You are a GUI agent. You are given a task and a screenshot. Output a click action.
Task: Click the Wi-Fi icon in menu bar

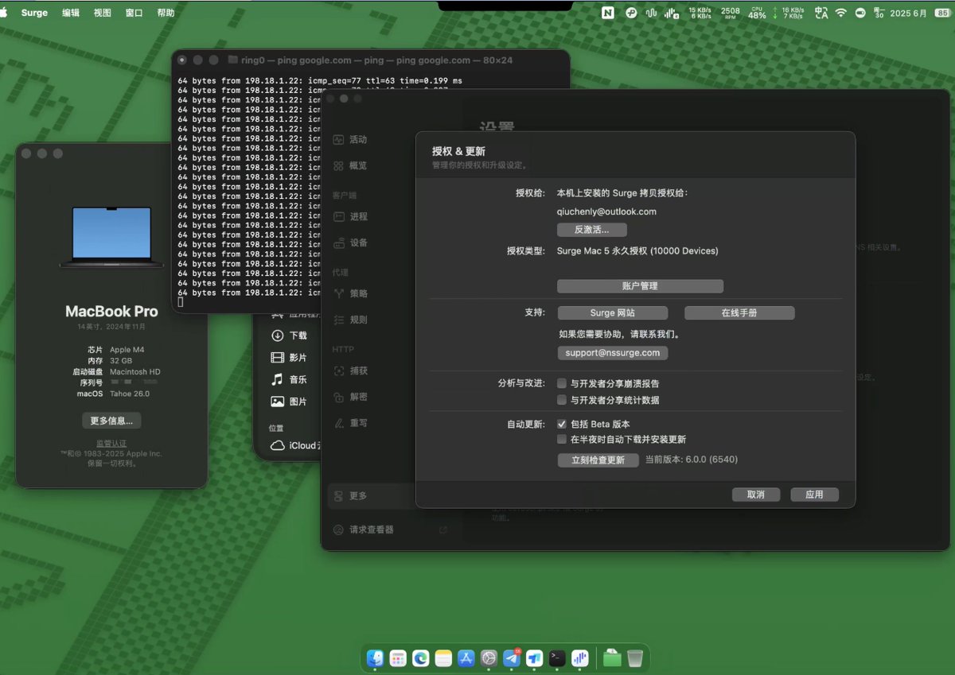(840, 13)
